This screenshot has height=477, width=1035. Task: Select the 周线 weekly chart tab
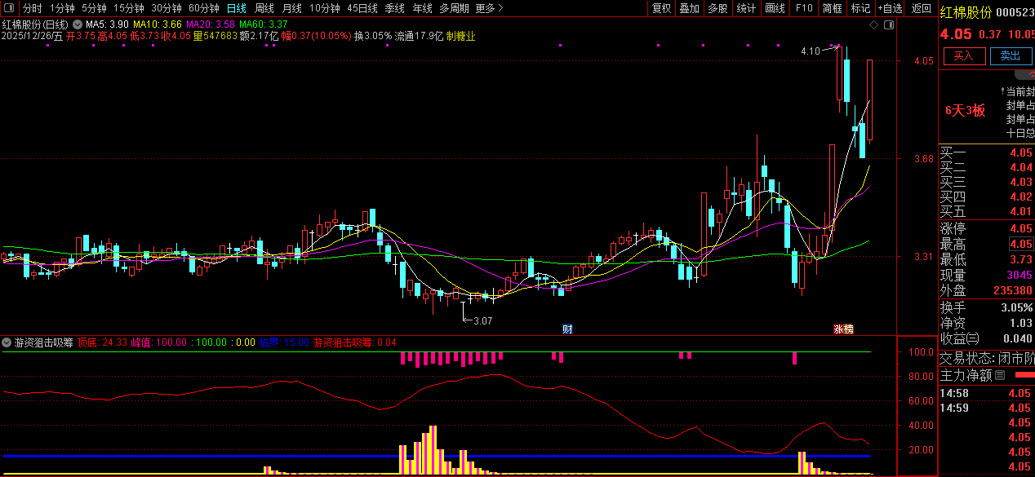coord(264,8)
